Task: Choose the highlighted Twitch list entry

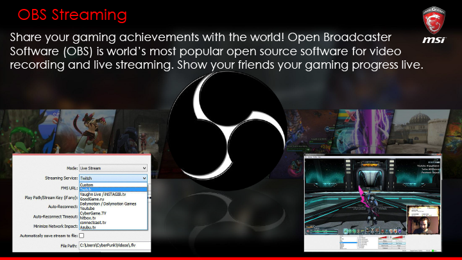Action: [x=113, y=189]
